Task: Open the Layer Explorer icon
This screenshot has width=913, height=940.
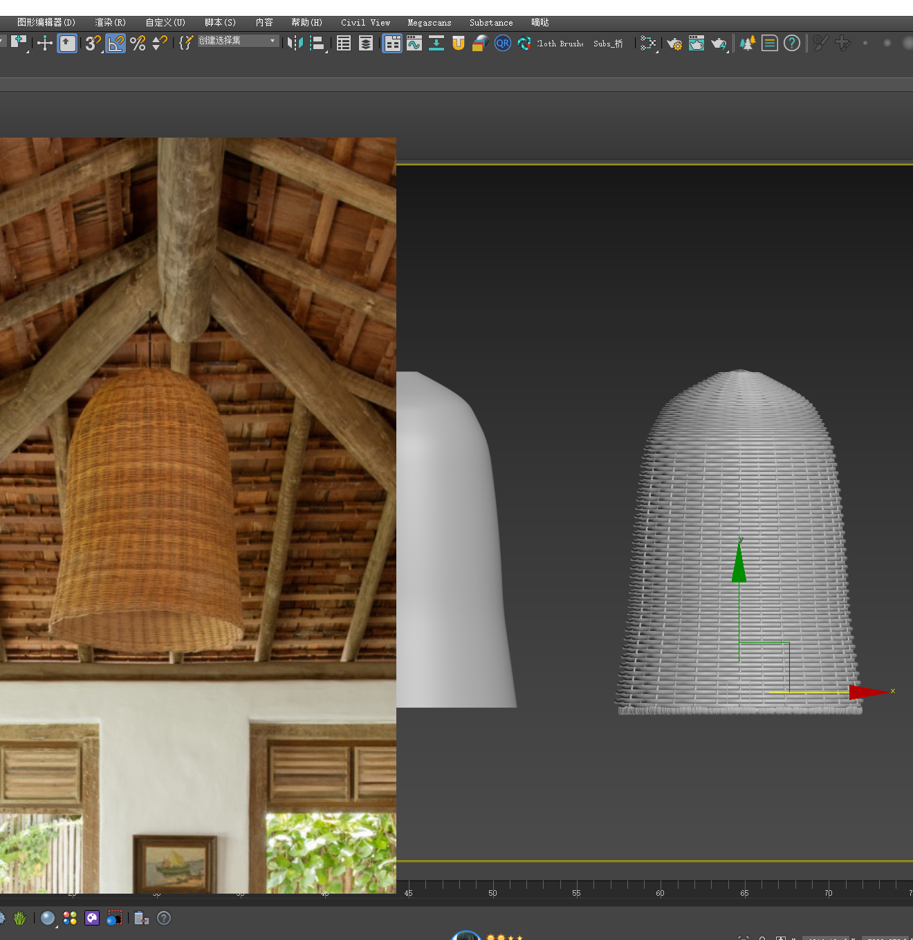Action: [366, 44]
